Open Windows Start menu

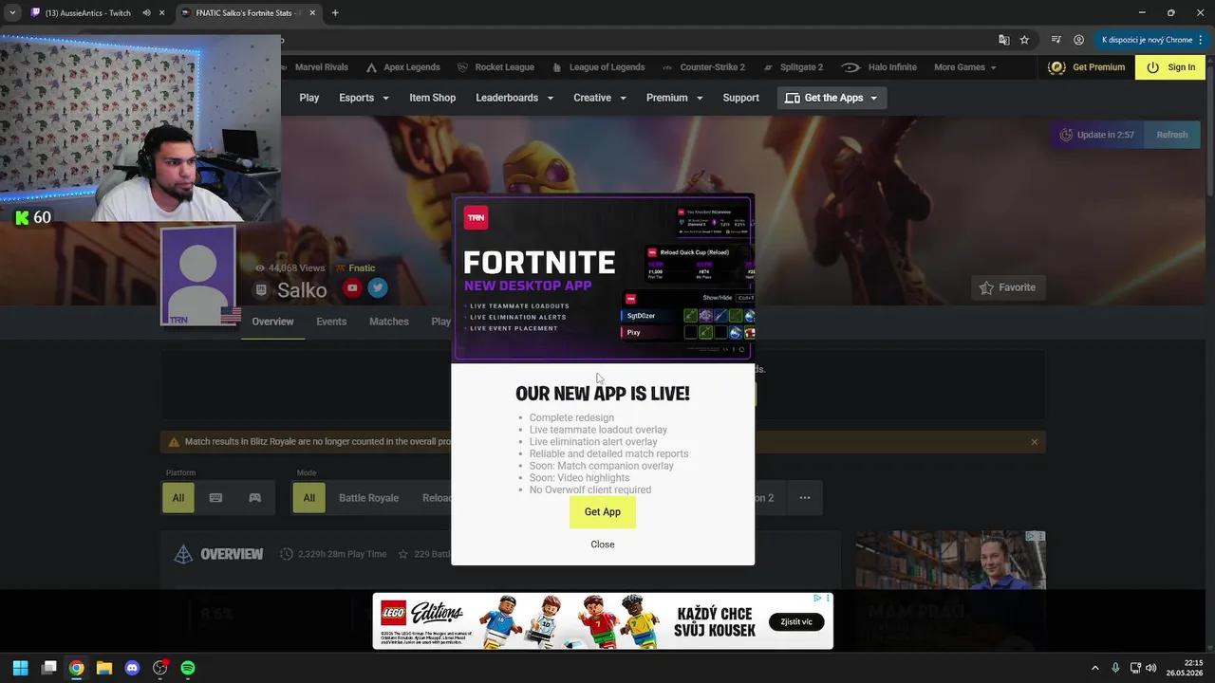[20, 668]
